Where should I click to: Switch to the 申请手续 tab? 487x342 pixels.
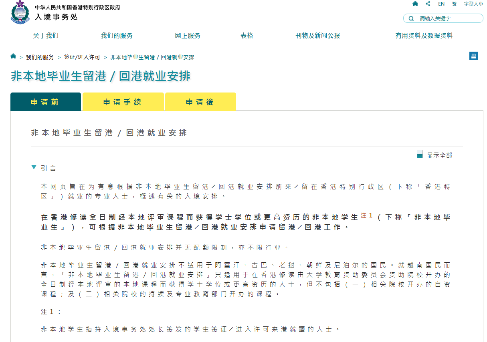point(123,101)
